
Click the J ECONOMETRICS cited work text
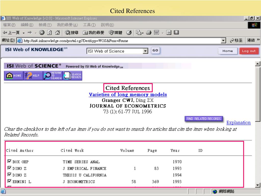click(x=79, y=182)
